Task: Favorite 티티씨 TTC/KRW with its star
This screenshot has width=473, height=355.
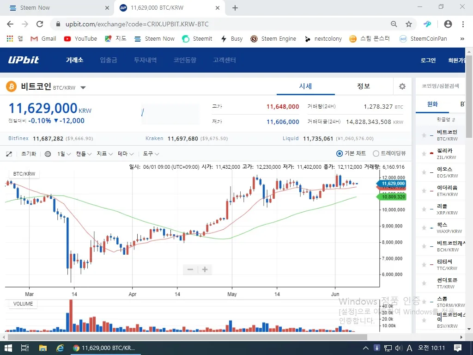Action: click(424, 265)
